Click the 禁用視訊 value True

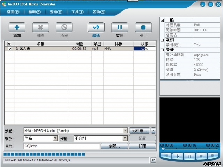206,45
